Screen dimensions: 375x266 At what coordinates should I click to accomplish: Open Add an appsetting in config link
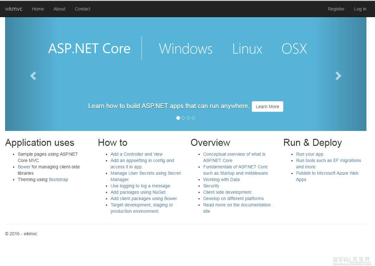142,164
